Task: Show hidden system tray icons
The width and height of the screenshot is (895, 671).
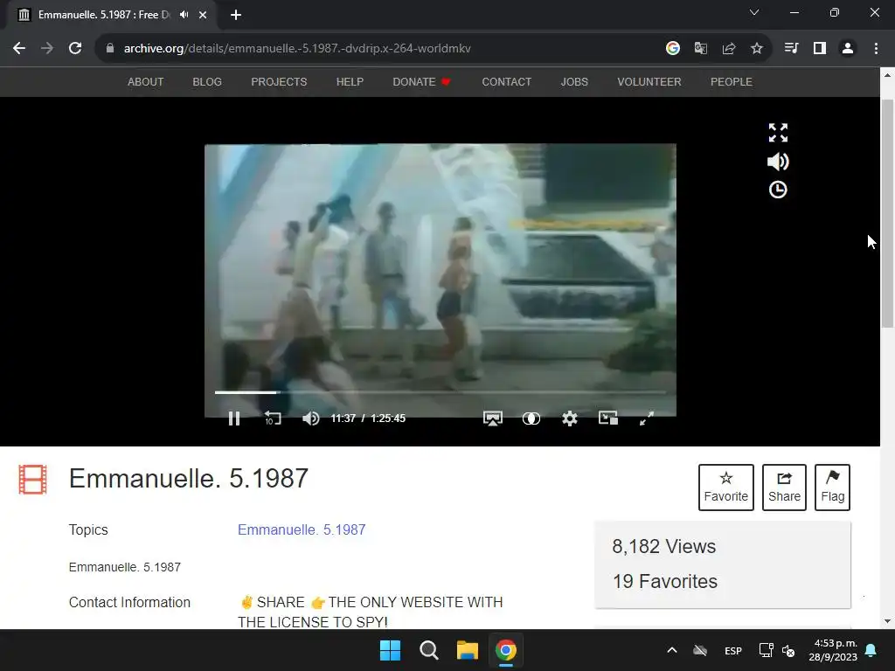Action: [672, 650]
